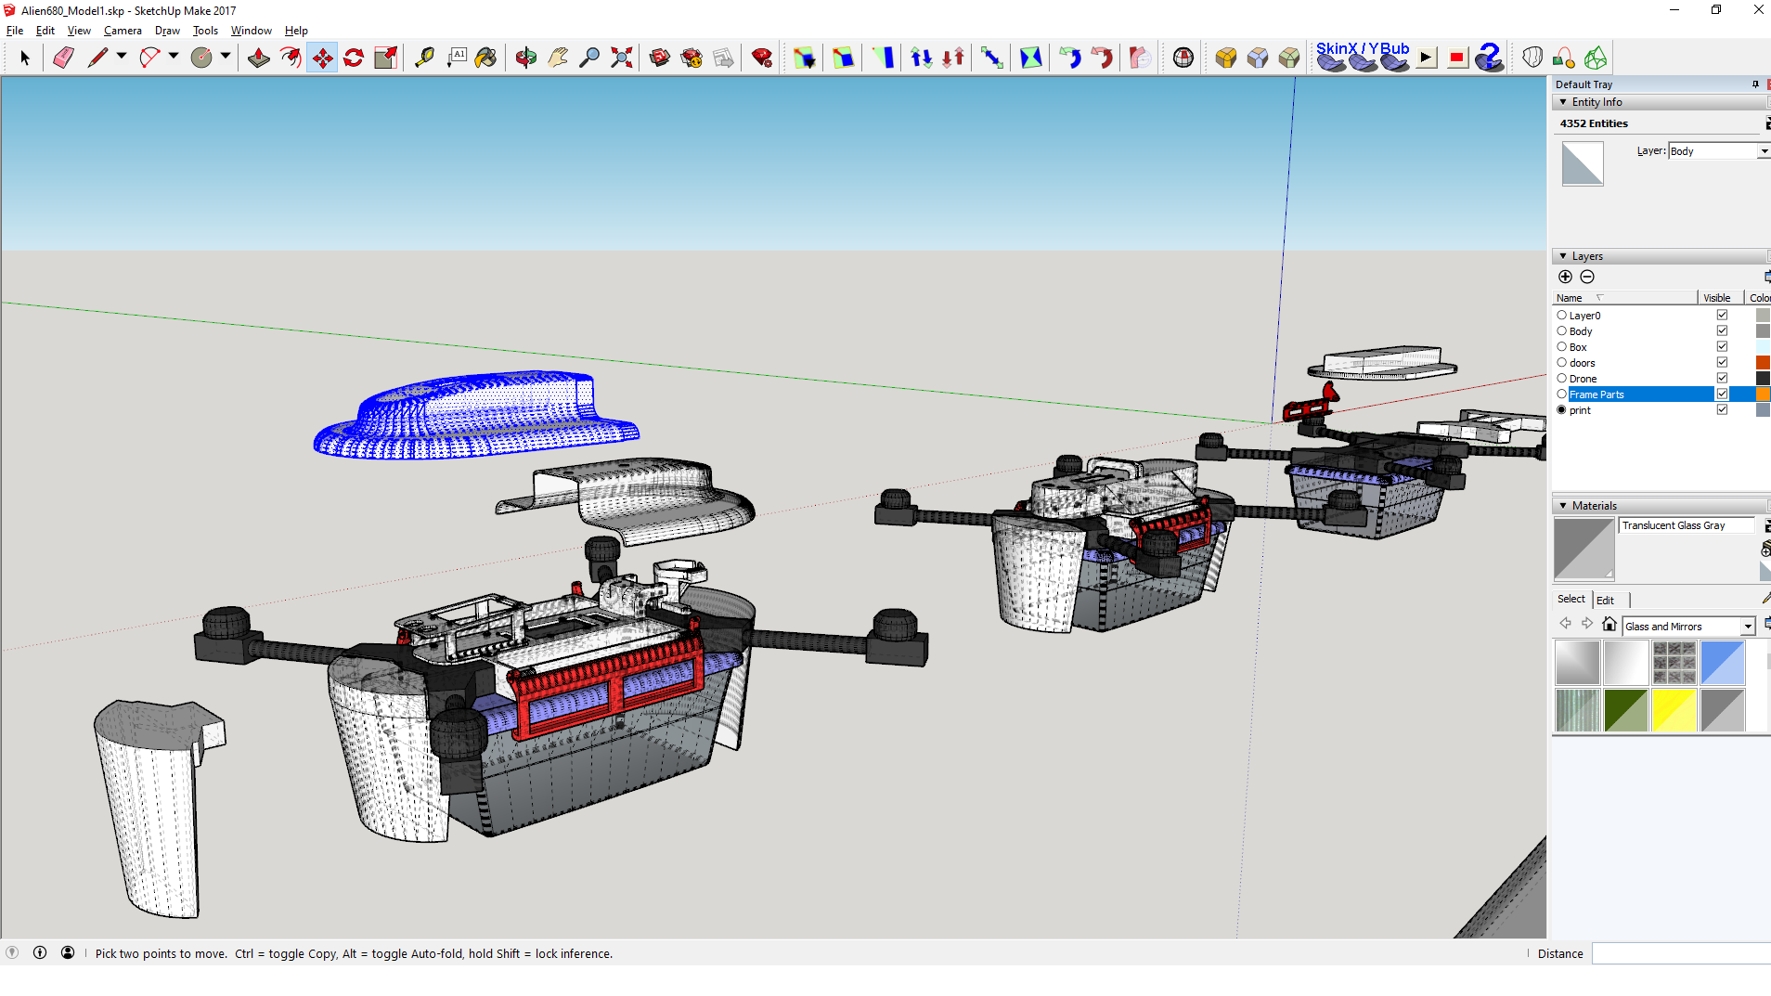The width and height of the screenshot is (1771, 996).
Task: Open the Layer dropdown in Entity Info
Action: click(x=1764, y=151)
